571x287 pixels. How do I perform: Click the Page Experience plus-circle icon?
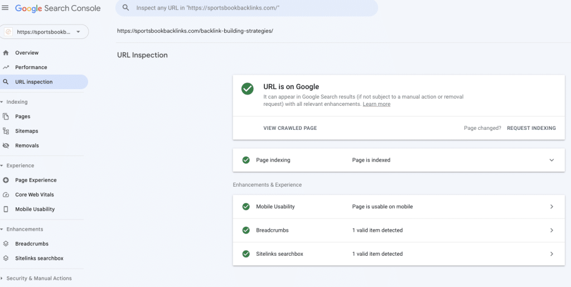point(6,180)
